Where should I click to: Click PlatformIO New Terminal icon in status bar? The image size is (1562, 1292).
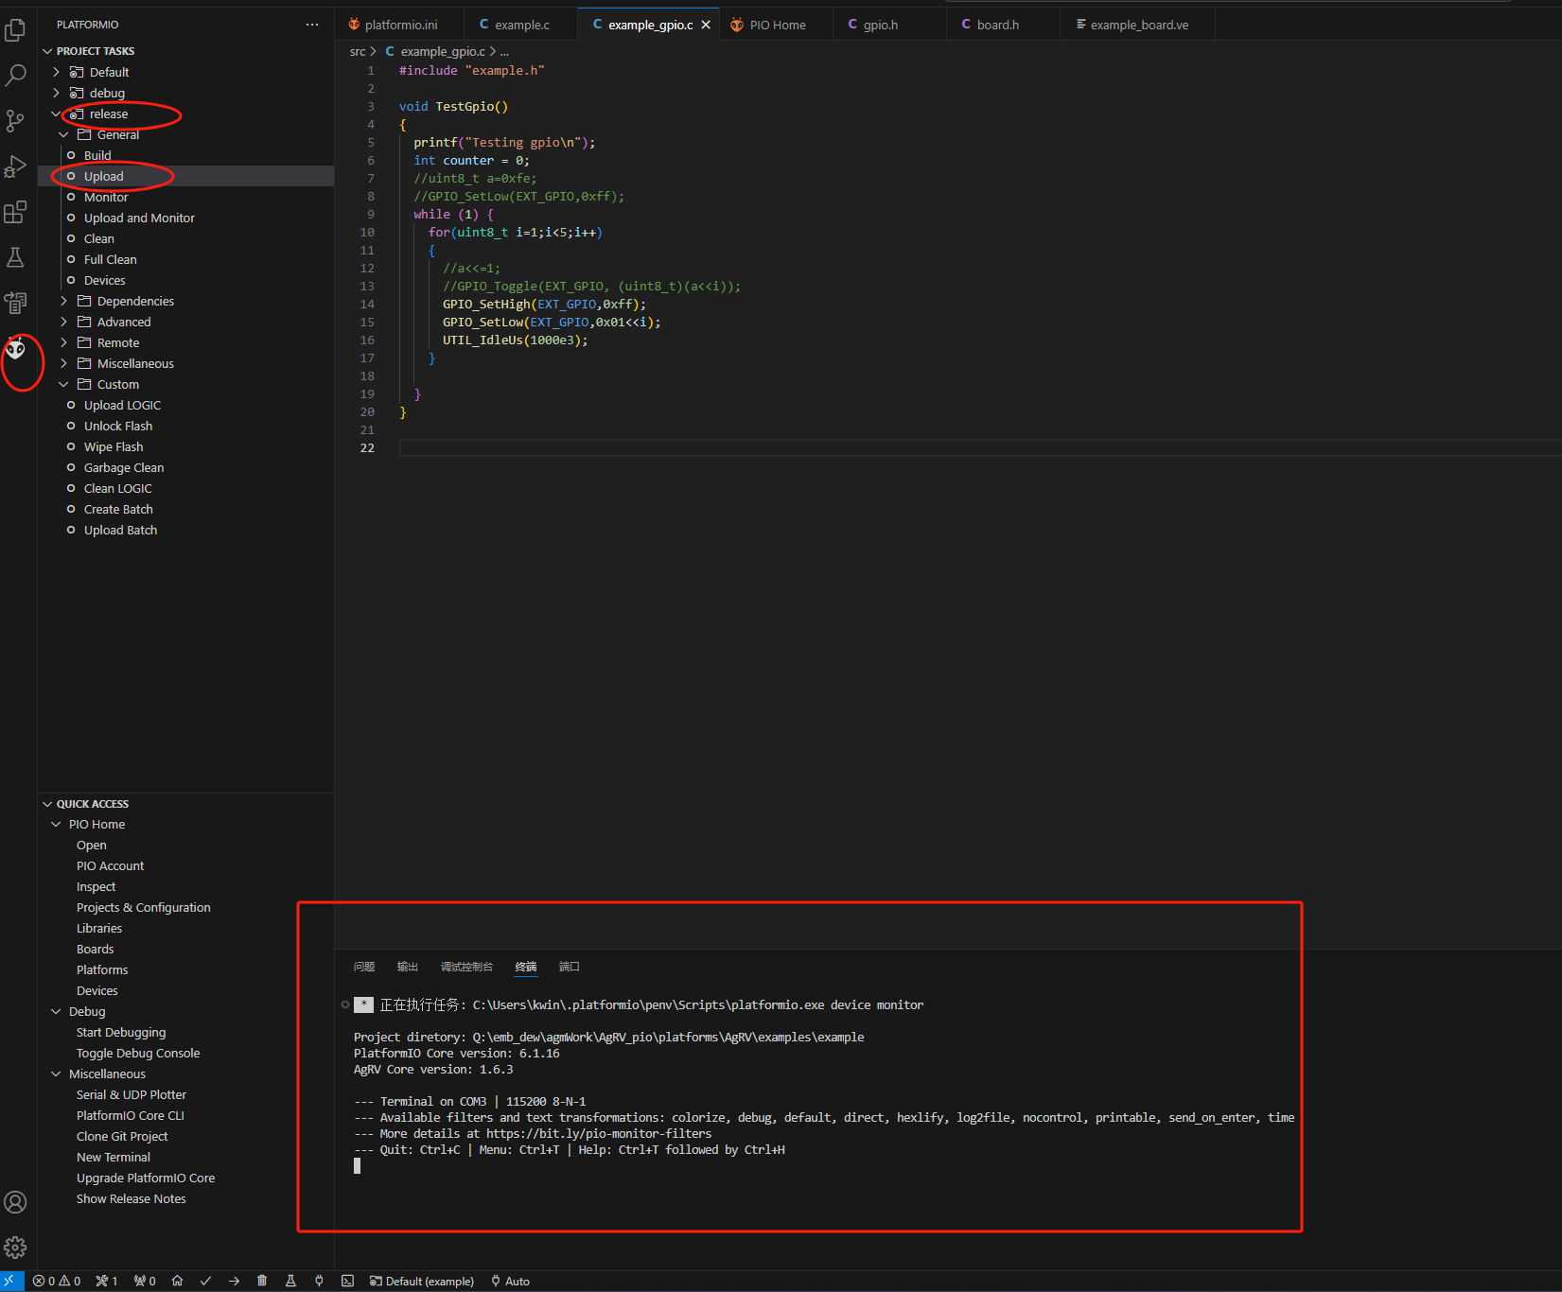(347, 1281)
